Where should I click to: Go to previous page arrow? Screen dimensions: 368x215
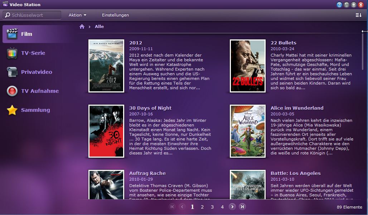point(182,207)
